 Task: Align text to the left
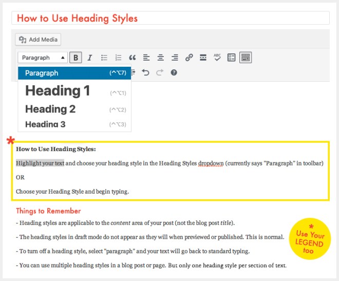(x=146, y=58)
